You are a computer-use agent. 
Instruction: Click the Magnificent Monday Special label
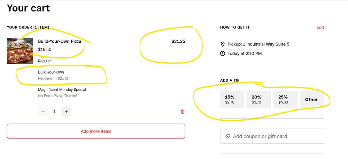[x=62, y=90]
